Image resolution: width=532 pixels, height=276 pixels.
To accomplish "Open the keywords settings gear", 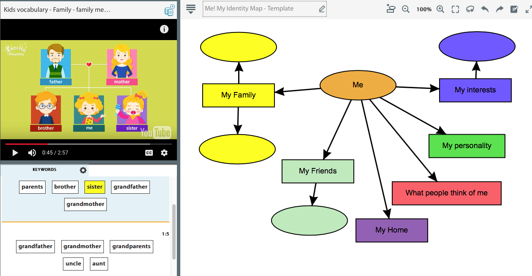I will 83,170.
